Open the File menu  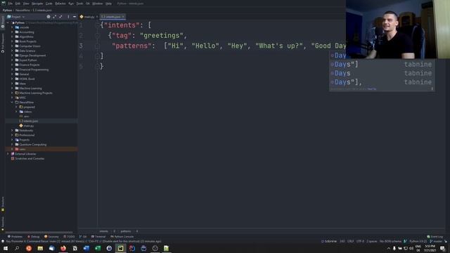(11, 4)
